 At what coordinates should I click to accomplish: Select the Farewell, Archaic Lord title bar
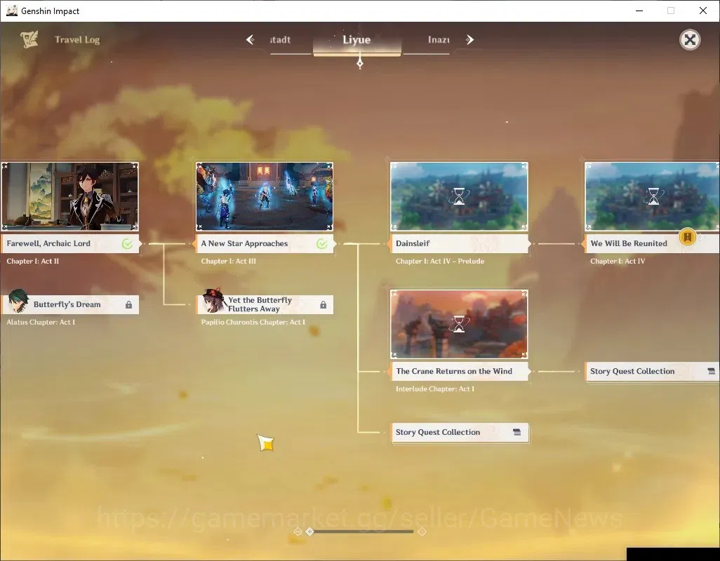point(69,243)
